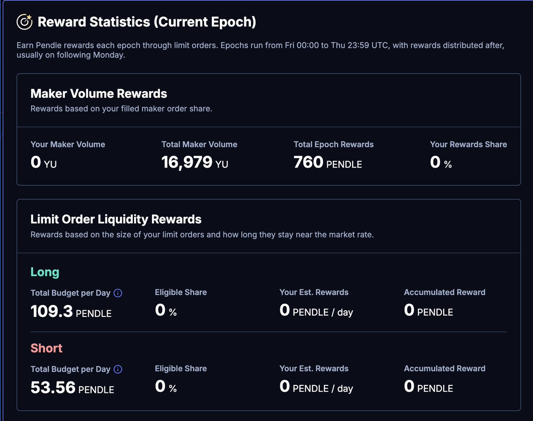
Task: Click the Your Maker Volume label
Action: point(68,144)
